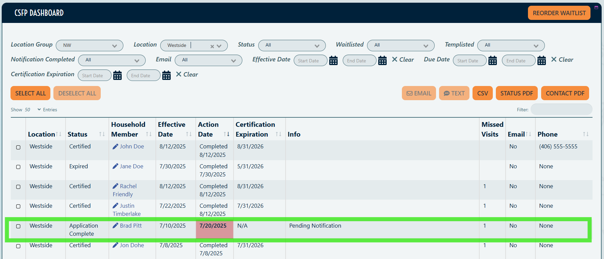This screenshot has width=604, height=259.
Task: Open Effective Date start calendar icon
Action: (333, 60)
